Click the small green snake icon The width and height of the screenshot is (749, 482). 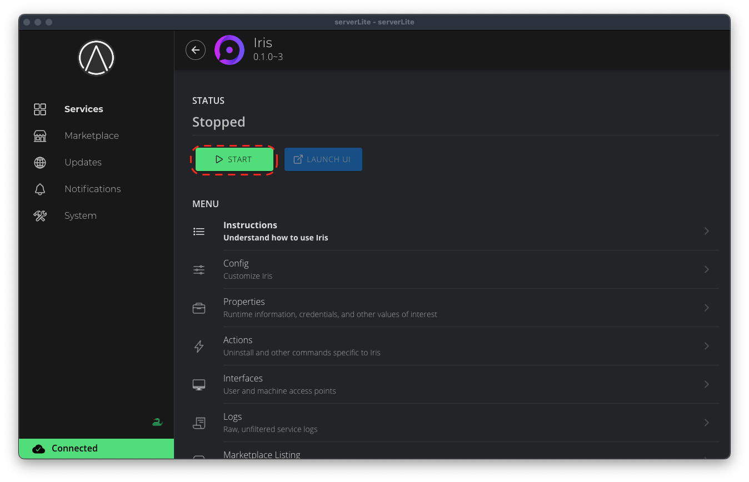coord(157,422)
